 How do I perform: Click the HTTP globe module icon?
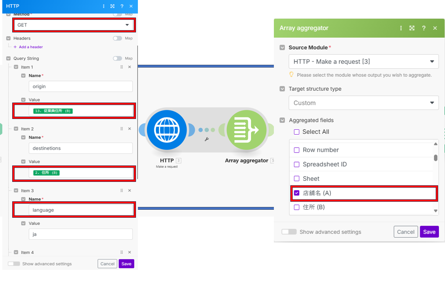tap(167, 130)
